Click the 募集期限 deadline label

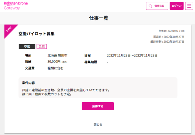pyautogui.click(x=91, y=62)
